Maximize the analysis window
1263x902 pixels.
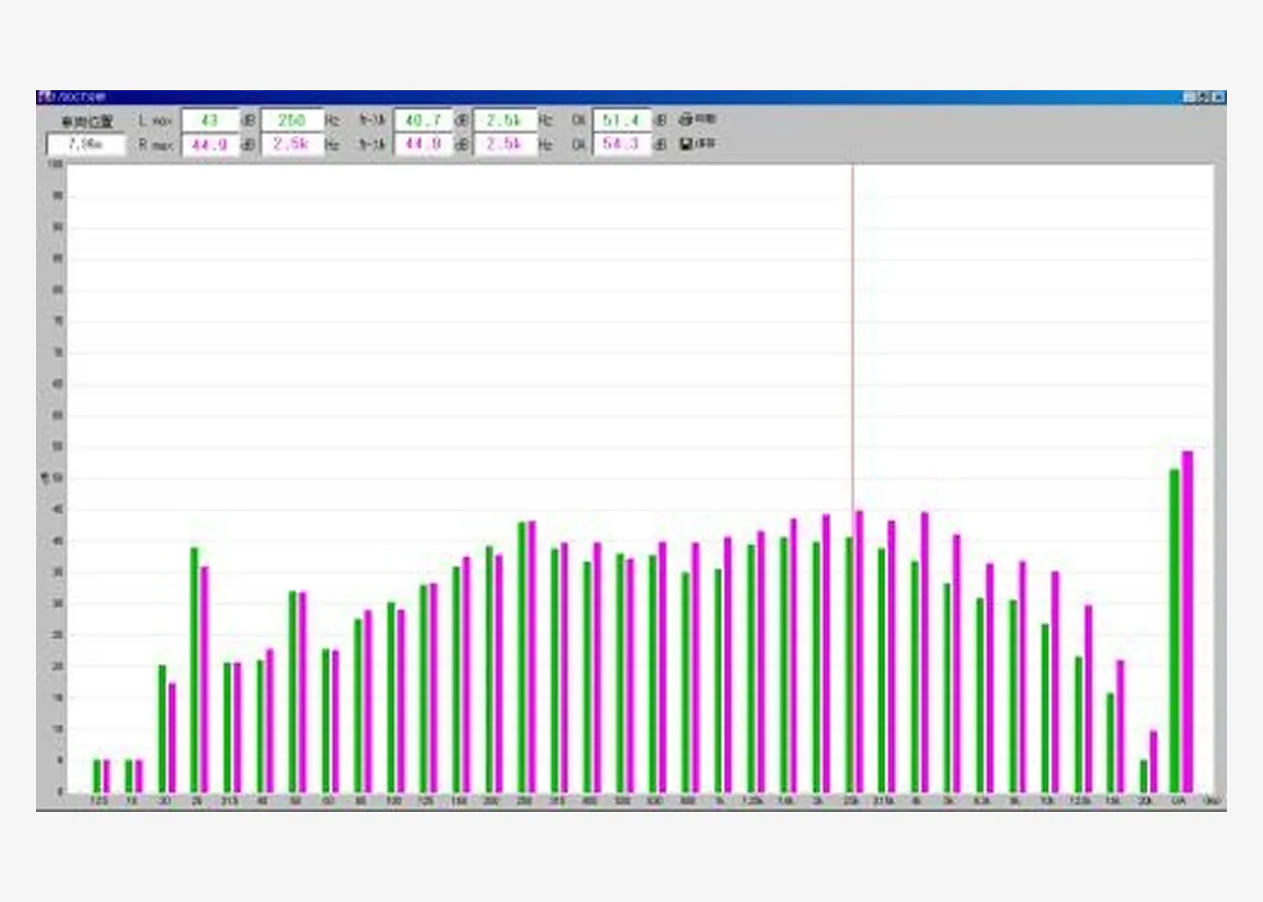(x=1203, y=97)
